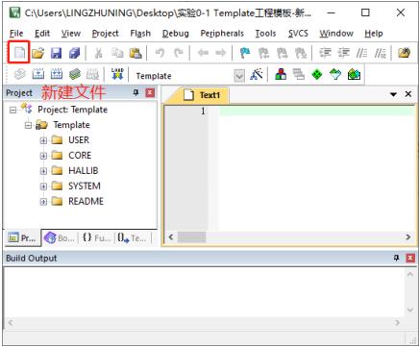
Task: Save all files icon
Action: [75, 53]
